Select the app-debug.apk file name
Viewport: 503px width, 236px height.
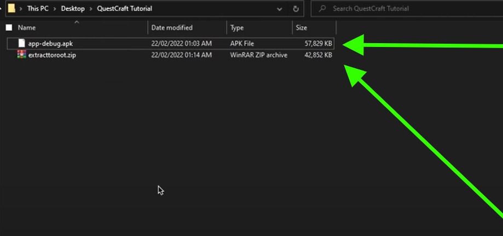[50, 44]
